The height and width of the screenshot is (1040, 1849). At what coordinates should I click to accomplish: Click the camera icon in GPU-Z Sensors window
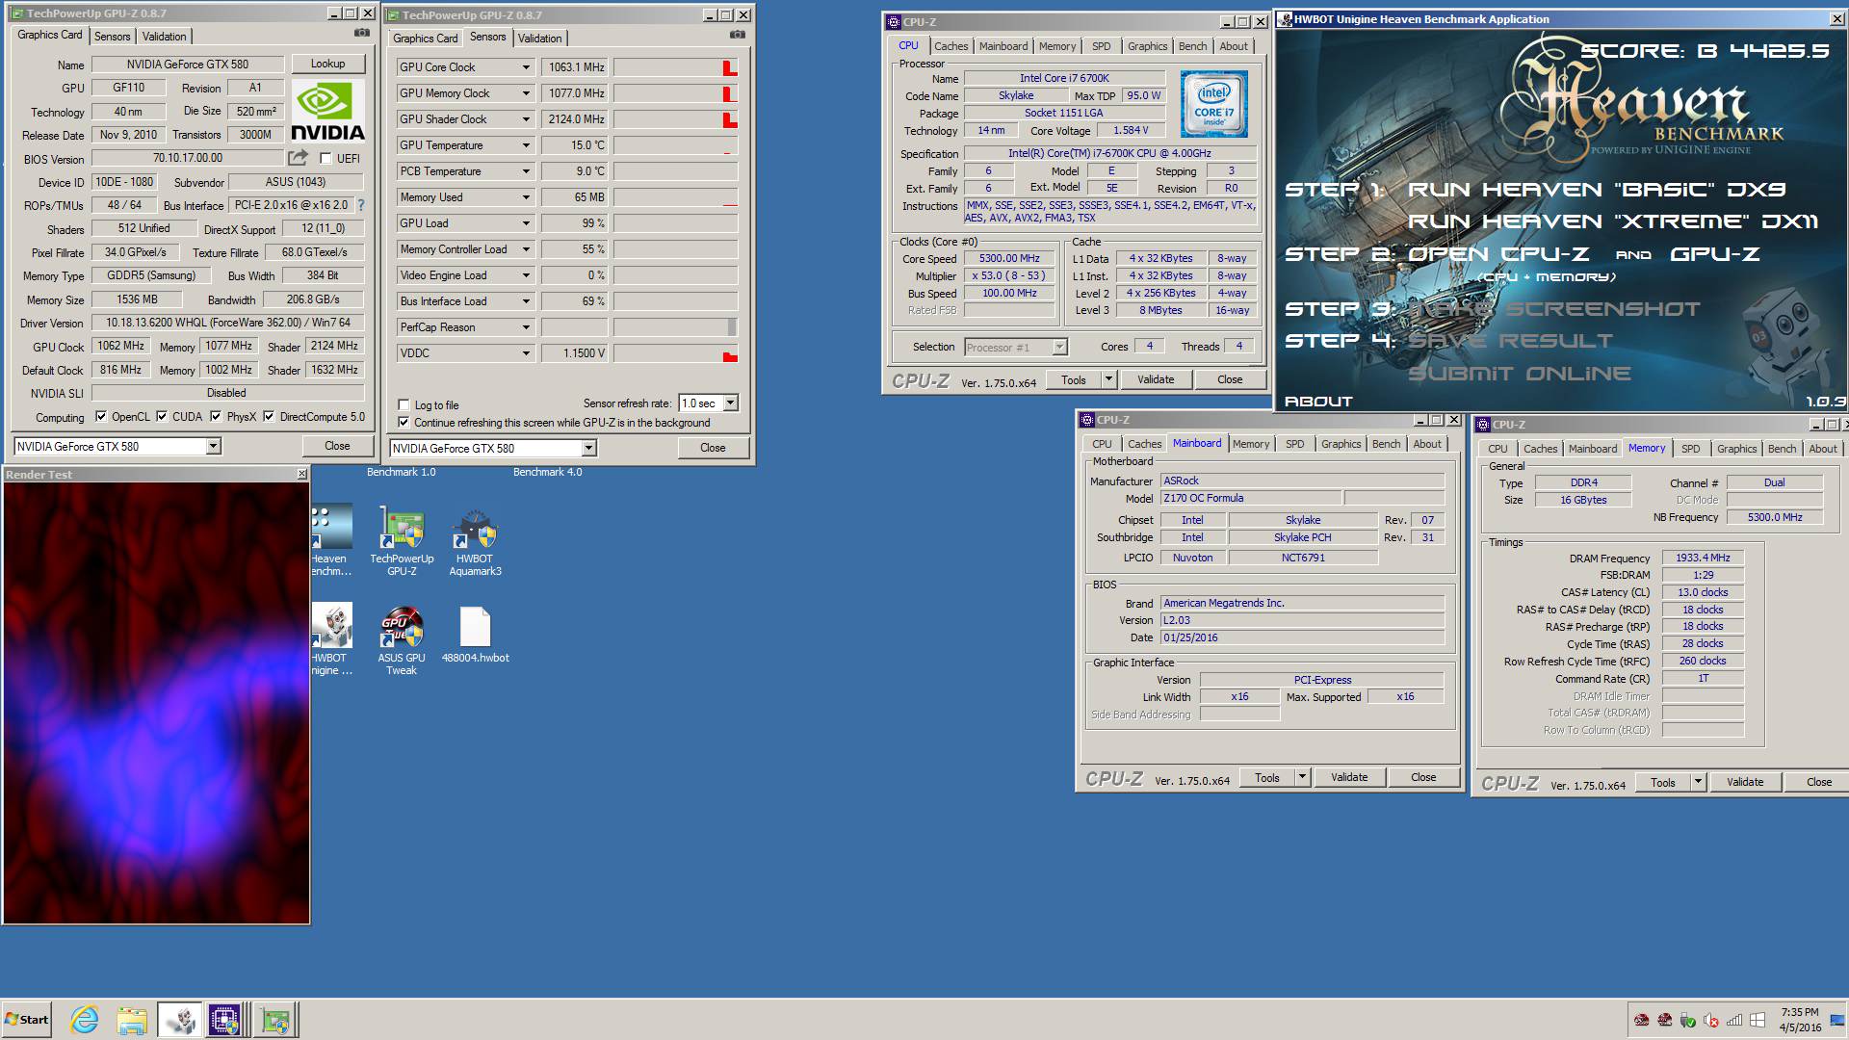pyautogui.click(x=738, y=35)
